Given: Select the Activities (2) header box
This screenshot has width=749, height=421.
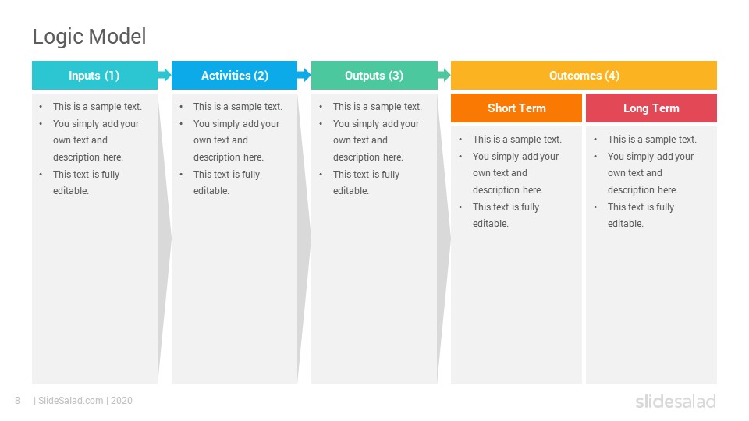Looking at the screenshot, I should [235, 75].
